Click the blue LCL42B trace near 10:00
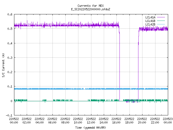 [x=78, y=89]
